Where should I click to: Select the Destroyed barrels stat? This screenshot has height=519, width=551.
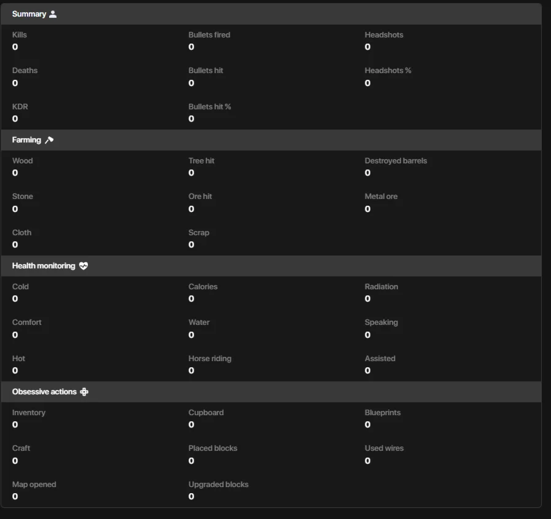(396, 161)
